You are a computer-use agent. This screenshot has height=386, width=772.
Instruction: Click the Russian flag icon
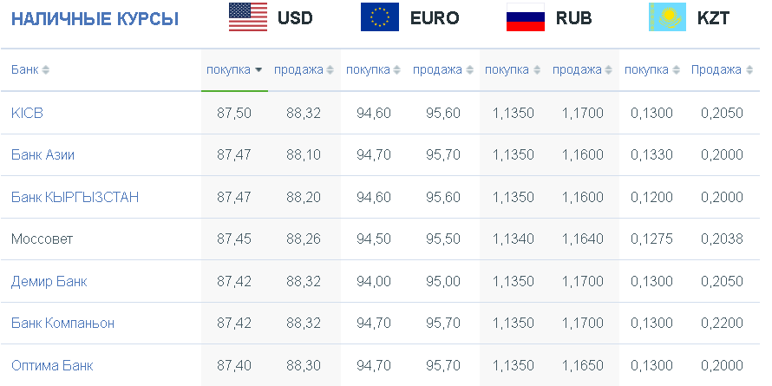[x=526, y=17]
